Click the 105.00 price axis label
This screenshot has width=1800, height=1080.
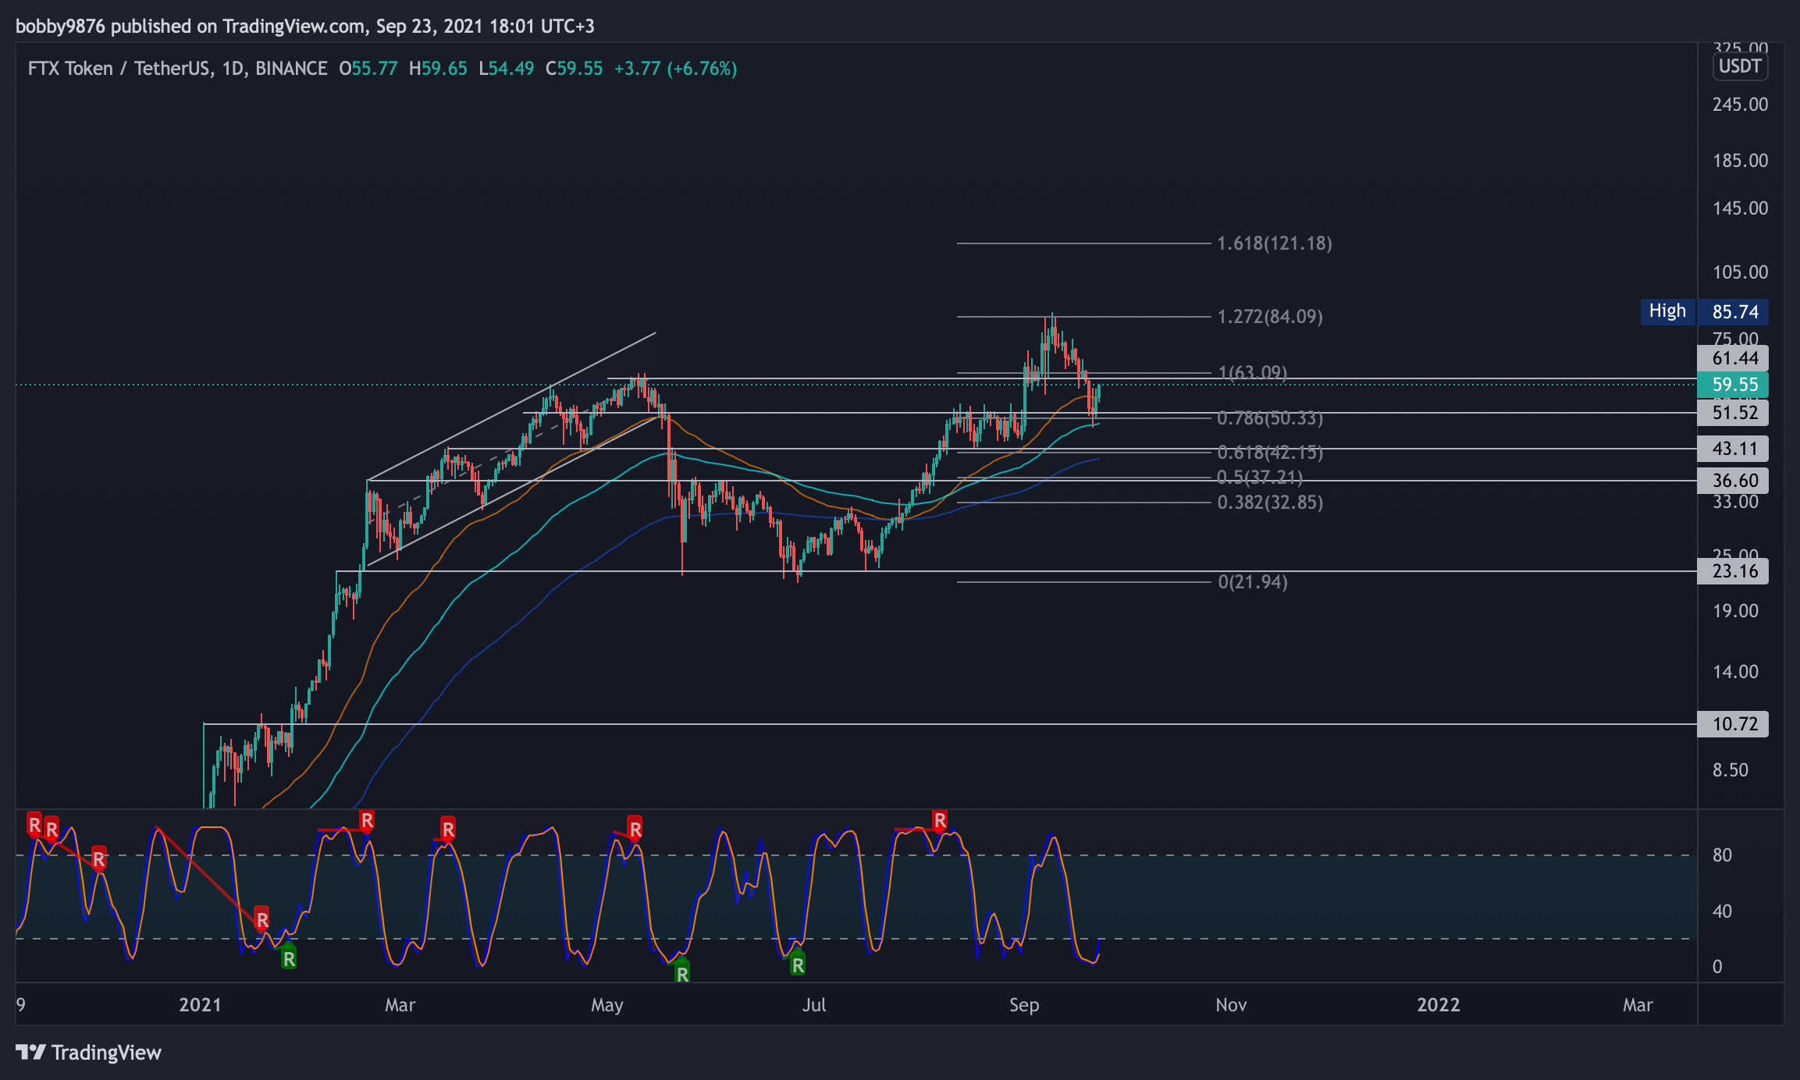(1740, 272)
